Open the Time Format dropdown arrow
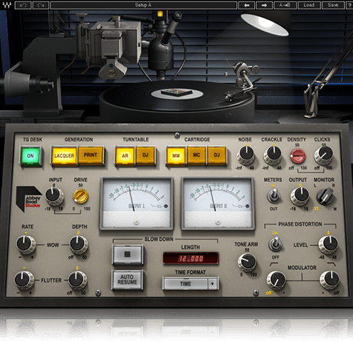 pos(213,283)
